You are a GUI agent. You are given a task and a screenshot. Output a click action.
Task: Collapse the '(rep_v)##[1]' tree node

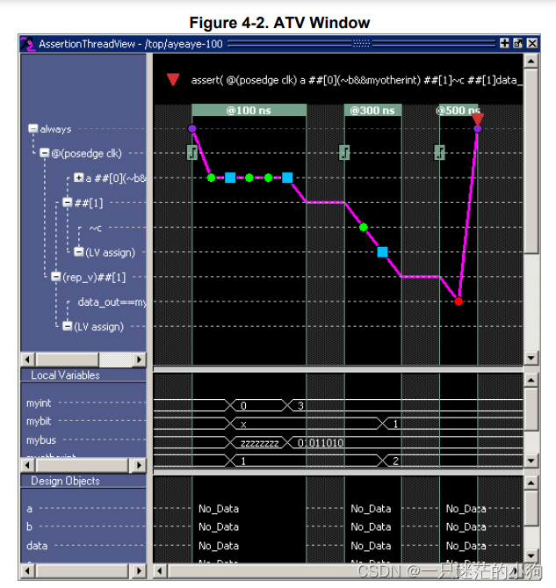tap(56, 277)
